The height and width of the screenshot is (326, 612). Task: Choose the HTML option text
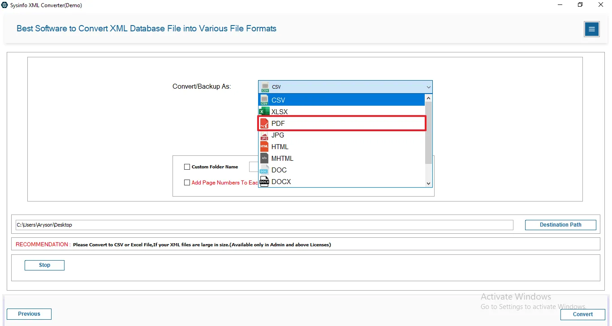pos(280,146)
